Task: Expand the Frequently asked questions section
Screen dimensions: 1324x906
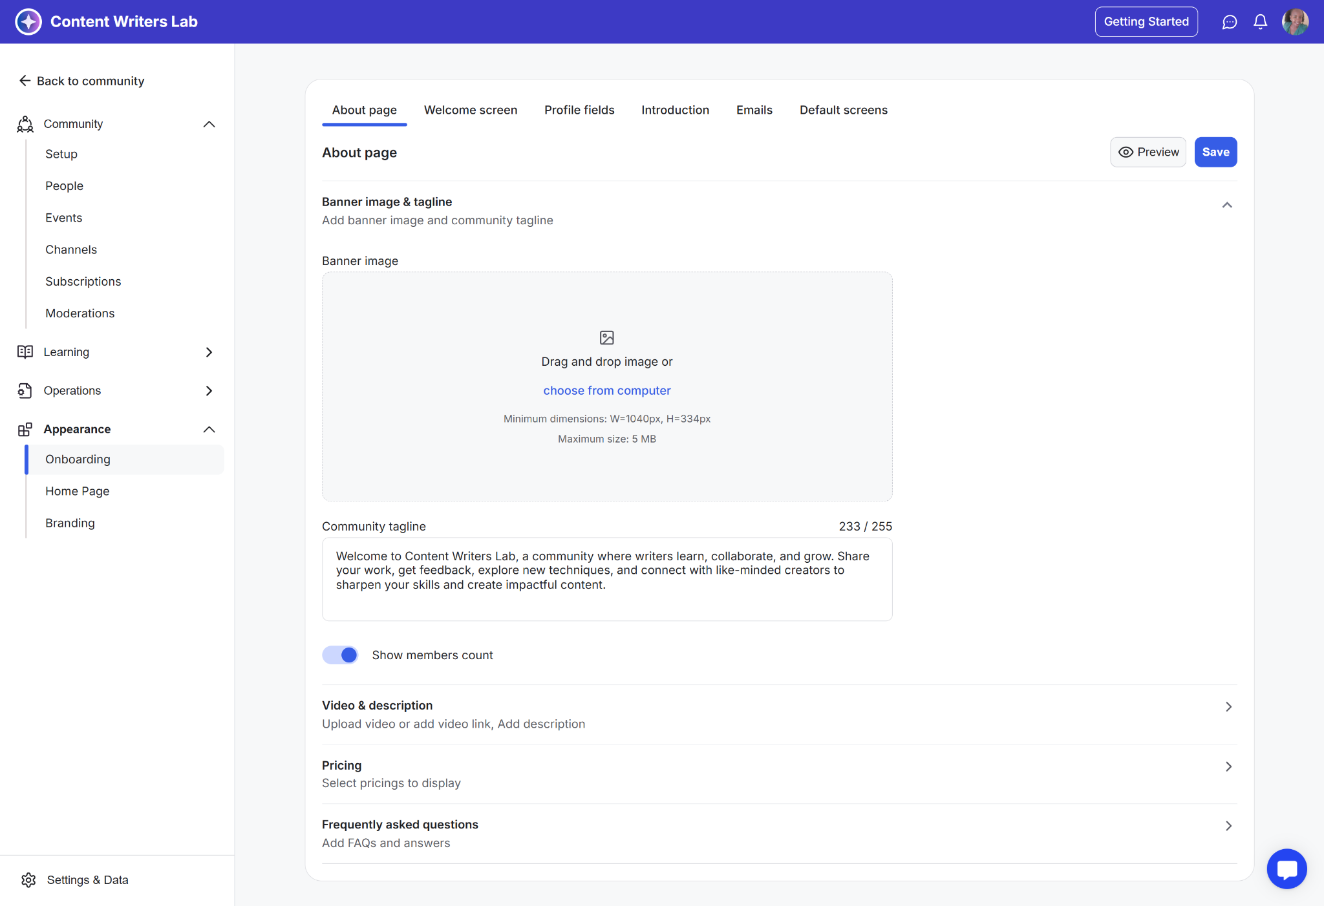Action: coord(1228,826)
